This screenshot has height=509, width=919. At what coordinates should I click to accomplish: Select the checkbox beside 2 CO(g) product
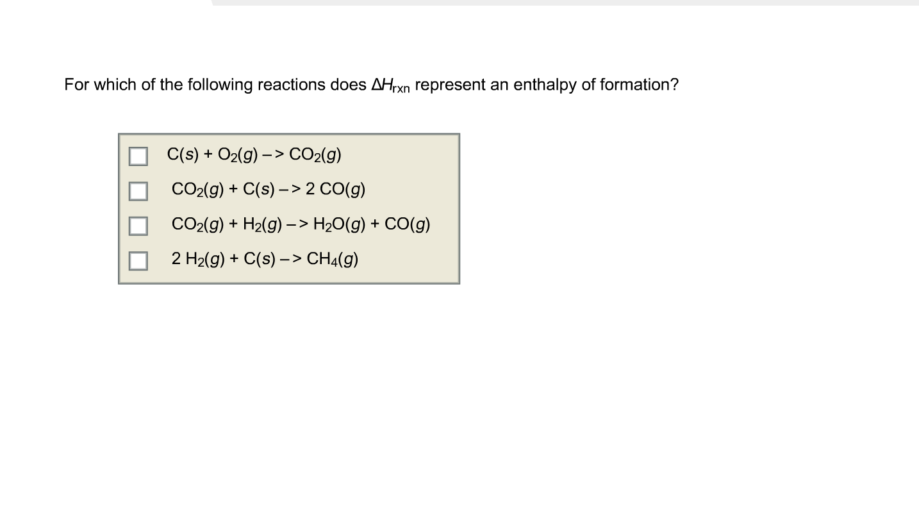point(138,190)
